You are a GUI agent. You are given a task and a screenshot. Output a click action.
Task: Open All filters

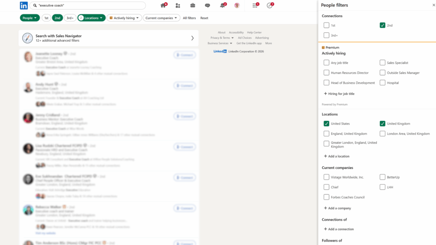(189, 18)
